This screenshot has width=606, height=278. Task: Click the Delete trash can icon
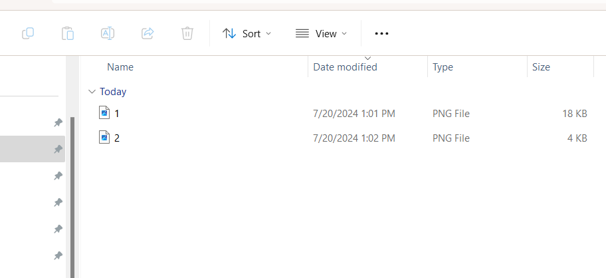[187, 34]
